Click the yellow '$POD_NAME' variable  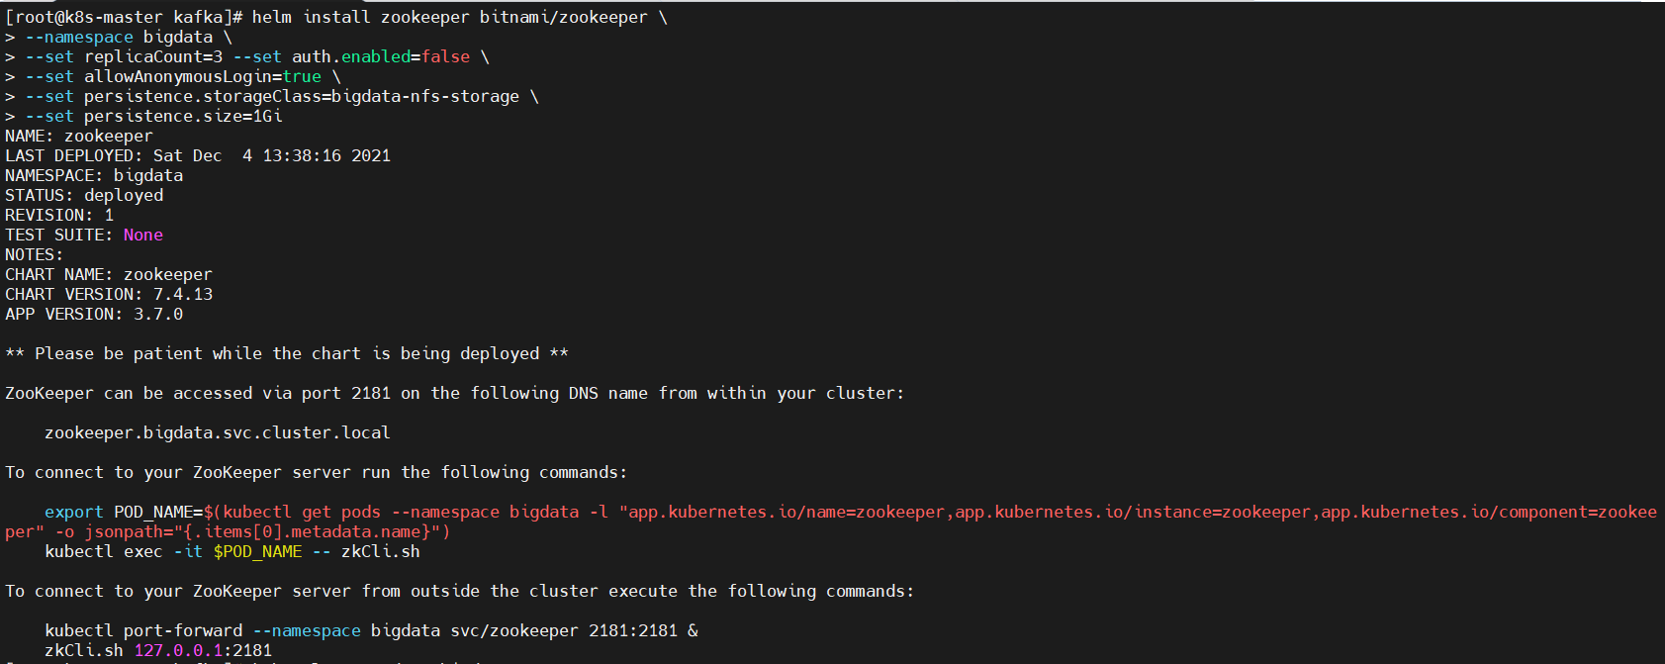tap(257, 551)
